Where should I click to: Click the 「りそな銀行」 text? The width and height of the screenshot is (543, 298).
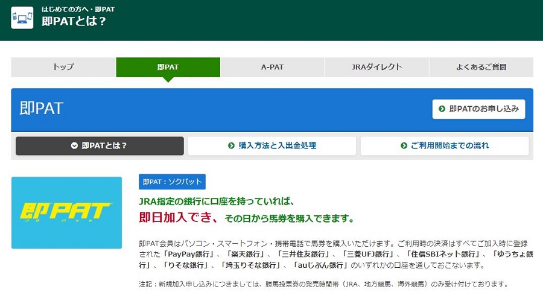(x=187, y=265)
